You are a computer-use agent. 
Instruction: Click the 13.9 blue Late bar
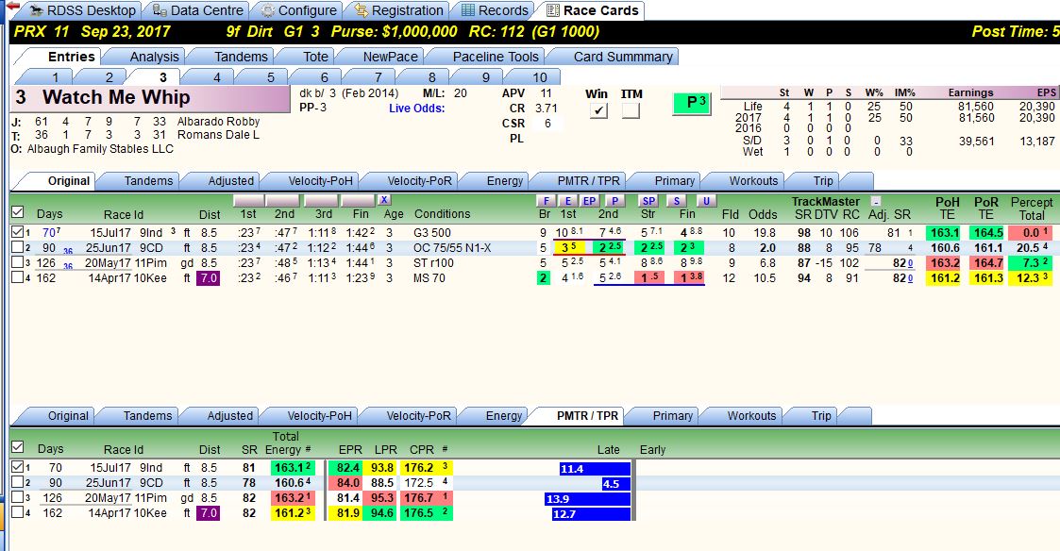click(587, 499)
